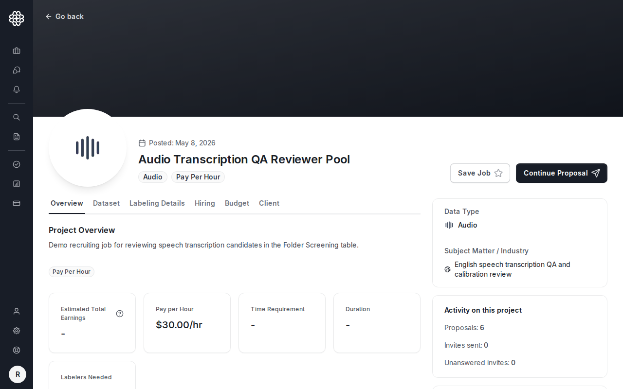Open the user profile icon in sidebar

(x=17, y=311)
